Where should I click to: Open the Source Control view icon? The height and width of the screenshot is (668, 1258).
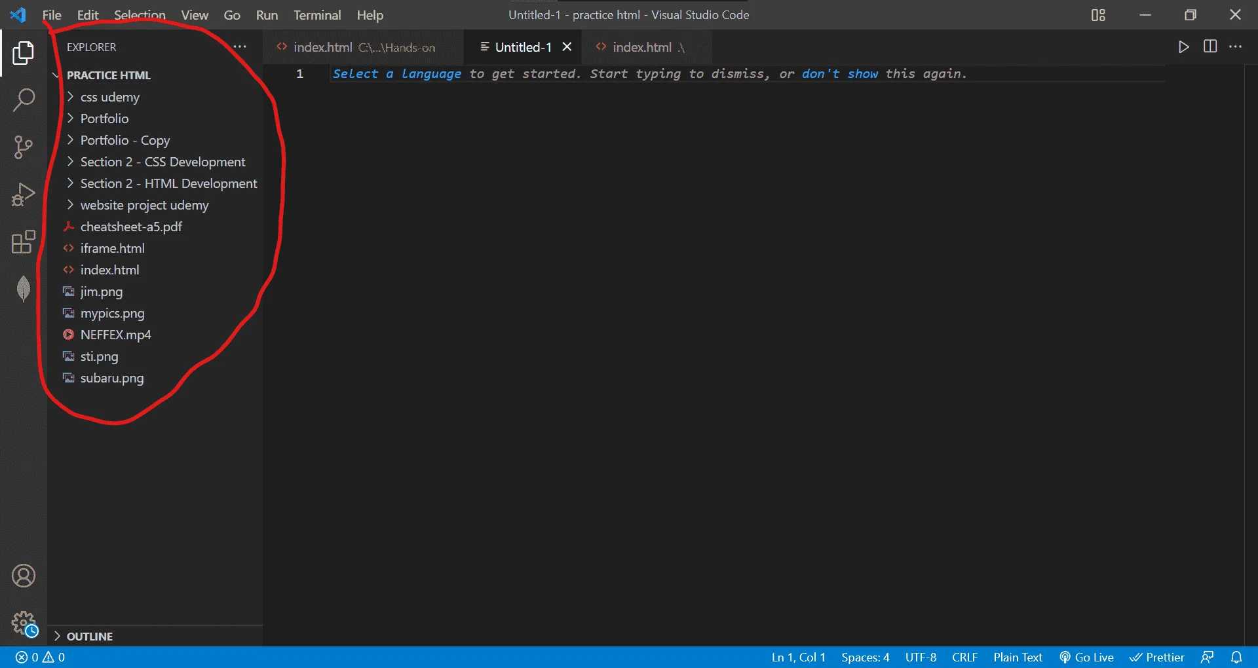(x=24, y=147)
